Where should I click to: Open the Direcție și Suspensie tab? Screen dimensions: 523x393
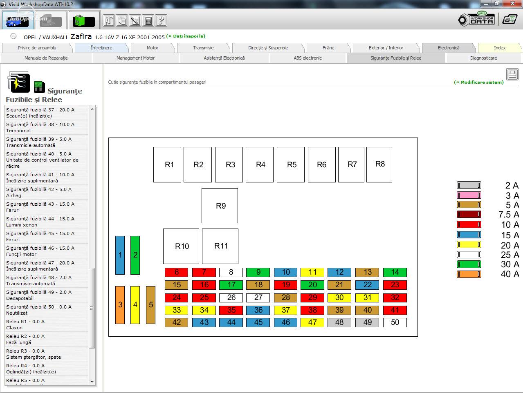point(268,48)
